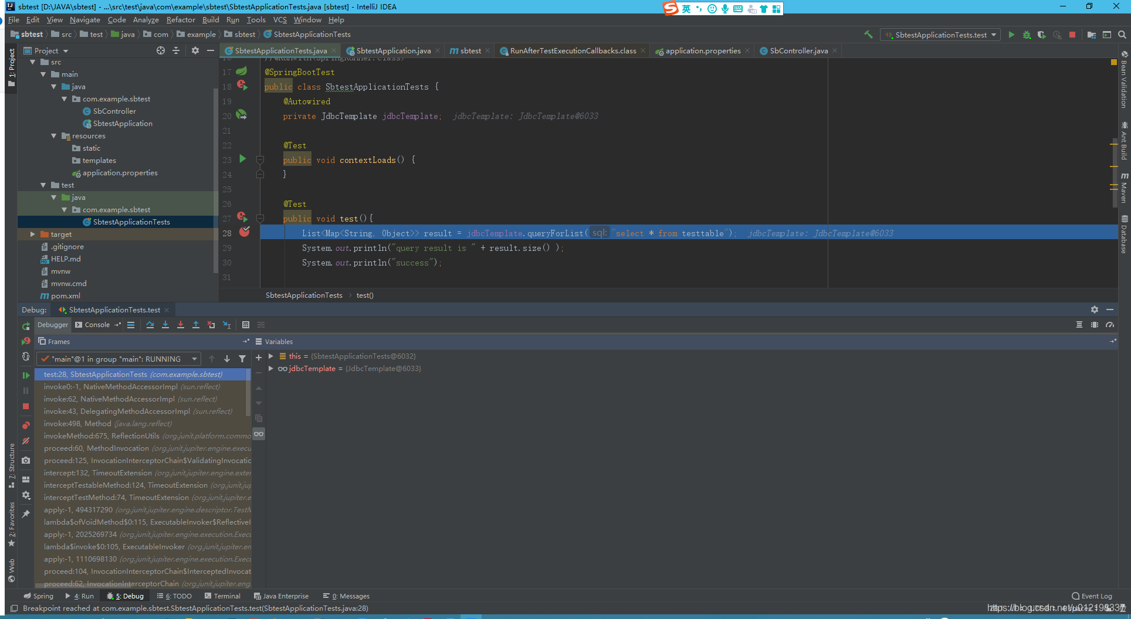1131x619 pixels.
Task: Click Step Out in the debugger toolbar
Action: (x=196, y=325)
